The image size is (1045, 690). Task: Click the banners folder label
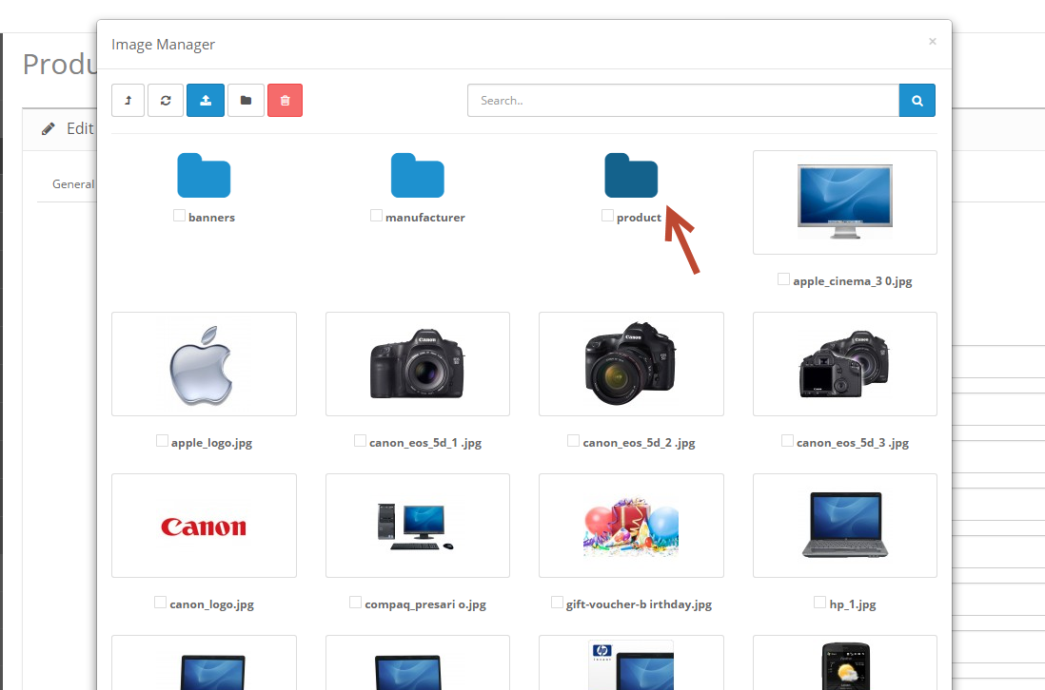tap(211, 218)
